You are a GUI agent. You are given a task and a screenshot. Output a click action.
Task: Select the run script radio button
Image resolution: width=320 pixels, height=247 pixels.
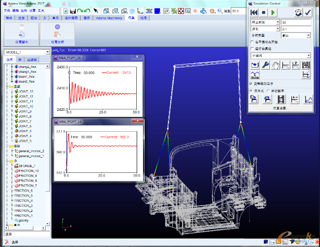268,91
